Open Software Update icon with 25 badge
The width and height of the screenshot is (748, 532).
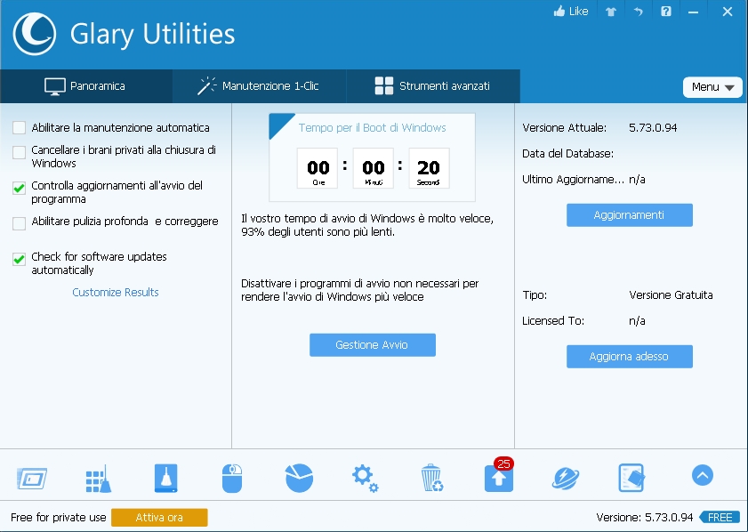[x=499, y=476]
